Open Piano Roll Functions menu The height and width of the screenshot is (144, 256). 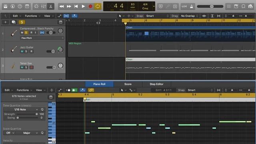click(x=24, y=90)
